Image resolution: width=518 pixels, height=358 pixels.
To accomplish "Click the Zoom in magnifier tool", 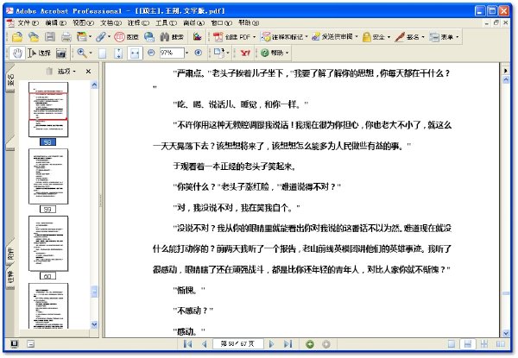I will pyautogui.click(x=82, y=53).
